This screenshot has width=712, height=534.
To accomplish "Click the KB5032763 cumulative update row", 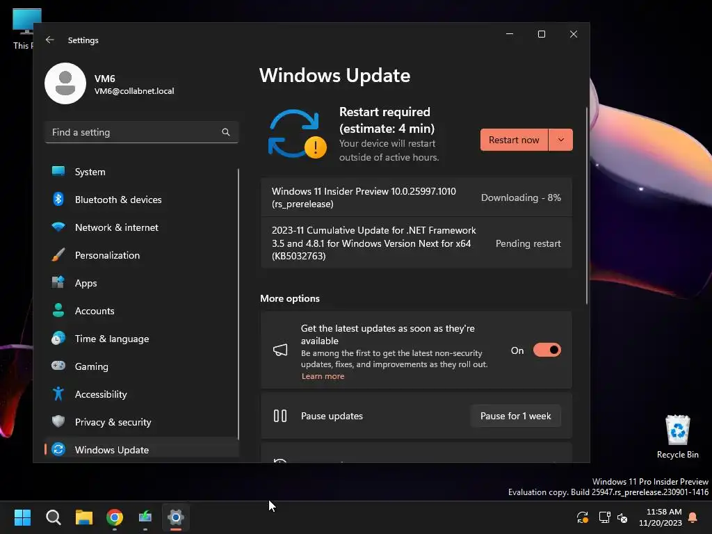I will (416, 243).
